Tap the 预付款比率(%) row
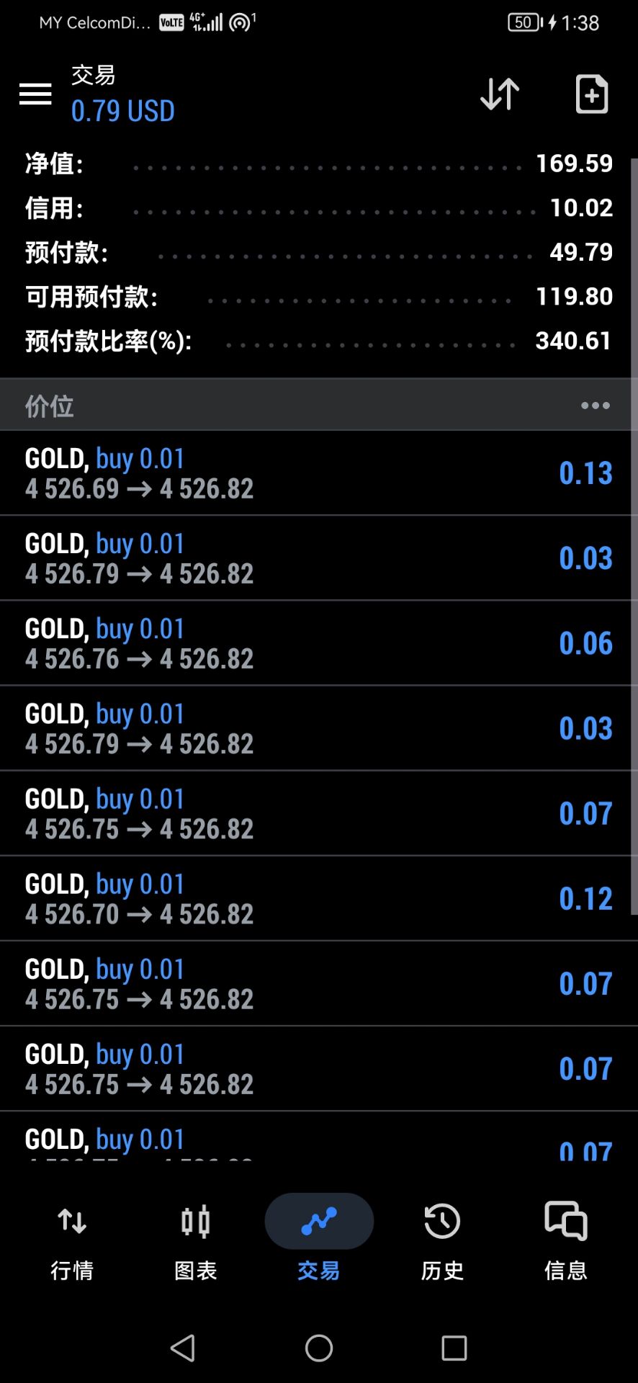The width and height of the screenshot is (638, 1383). (319, 341)
